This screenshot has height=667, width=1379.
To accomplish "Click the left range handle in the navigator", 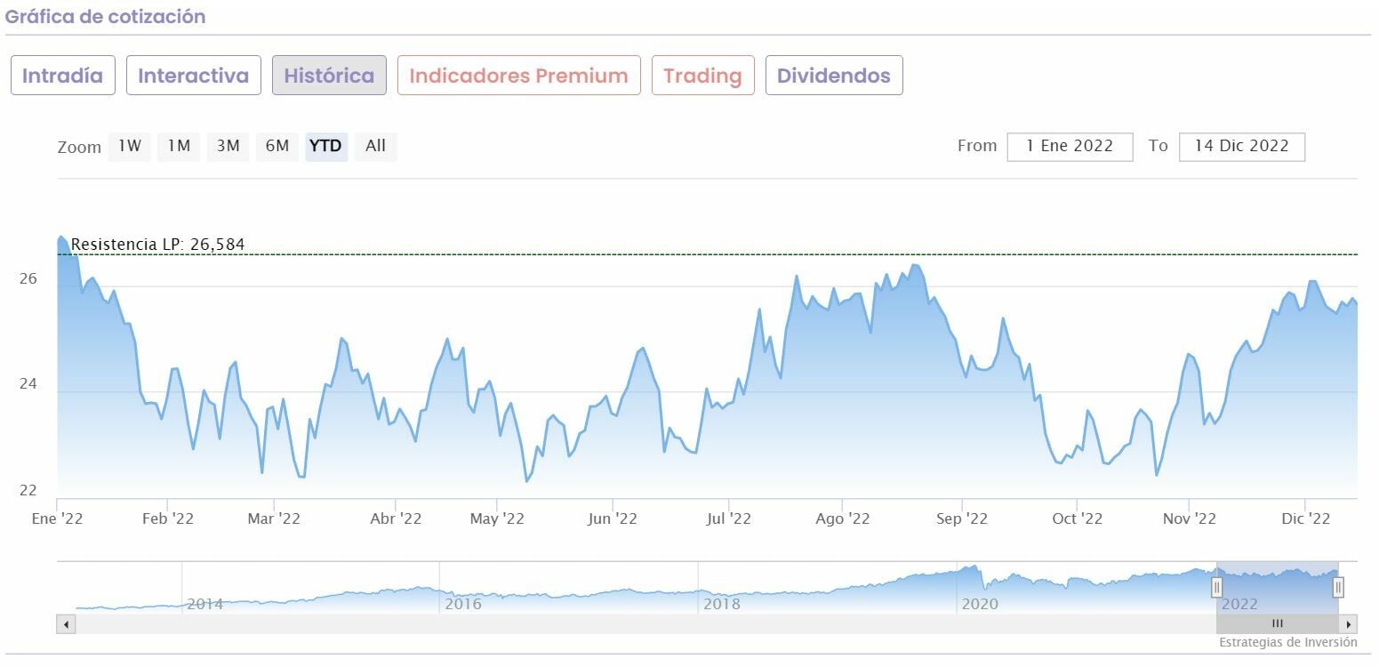I will [x=1217, y=587].
